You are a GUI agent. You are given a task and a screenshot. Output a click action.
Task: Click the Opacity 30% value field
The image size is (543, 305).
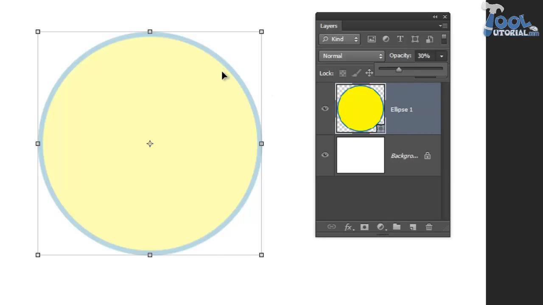[425, 56]
